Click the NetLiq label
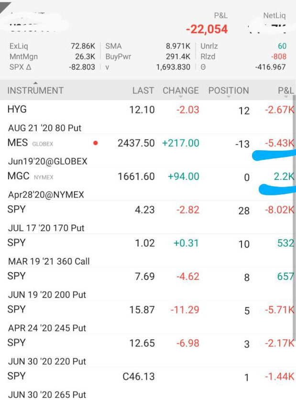This screenshot has height=400, width=296. 274,16
